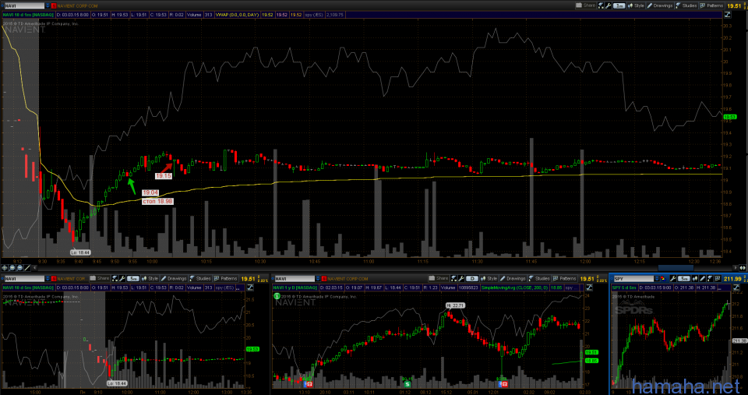
Task: Edit NAVI symbol field in 5m chart
Action: click(24, 279)
